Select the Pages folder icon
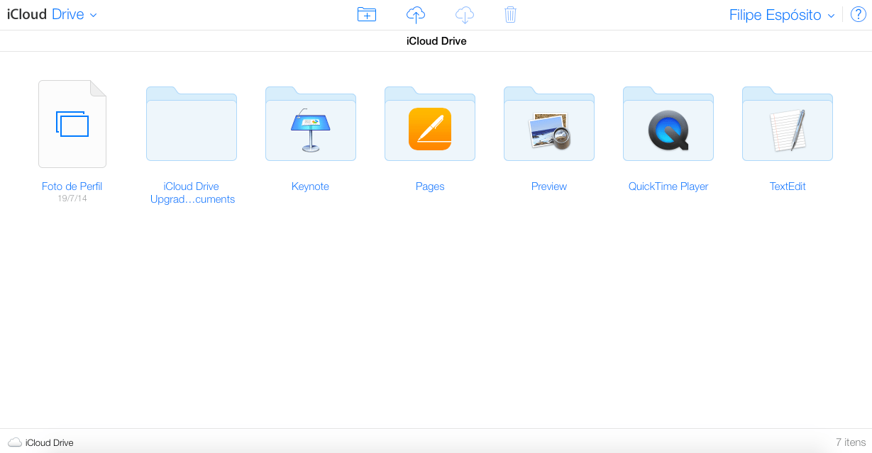 430,124
